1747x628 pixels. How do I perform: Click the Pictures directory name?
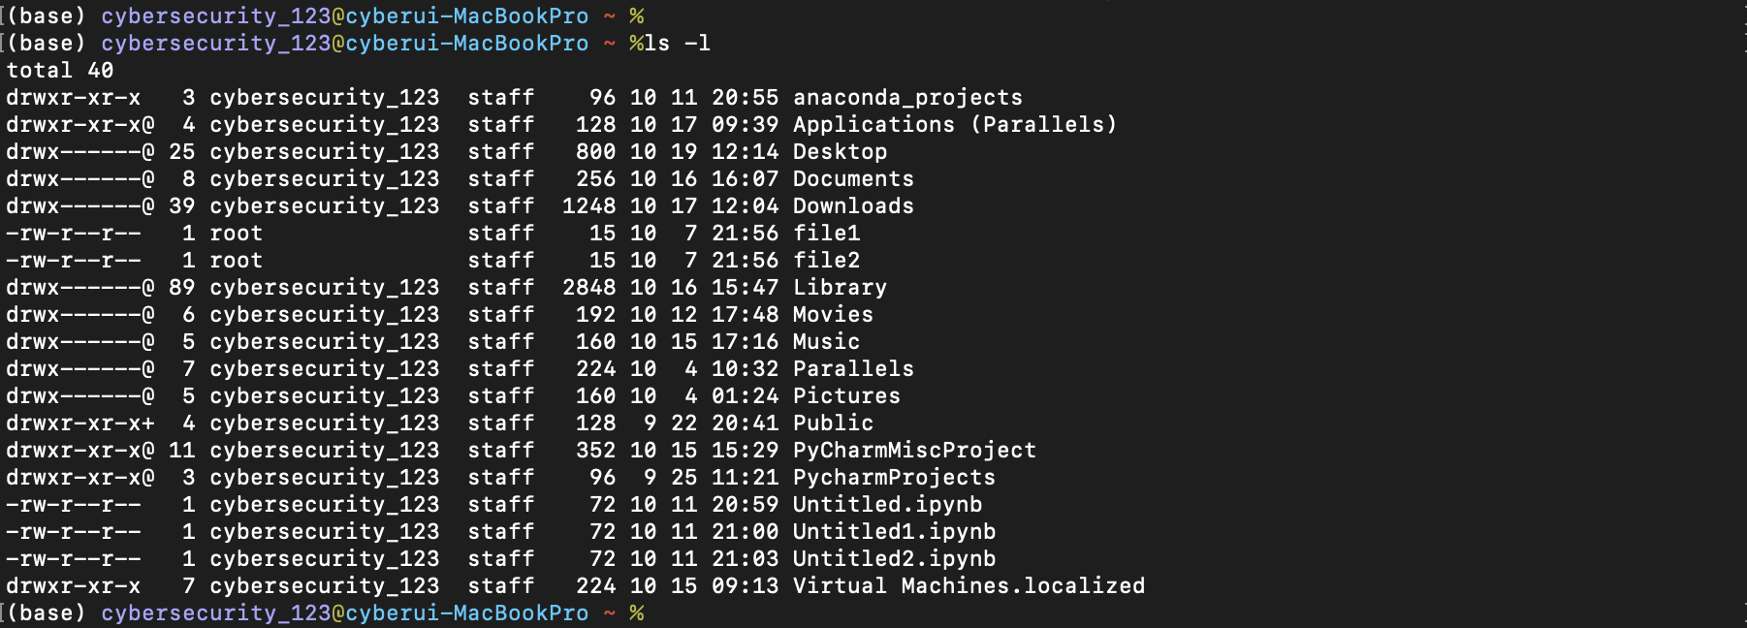(846, 396)
